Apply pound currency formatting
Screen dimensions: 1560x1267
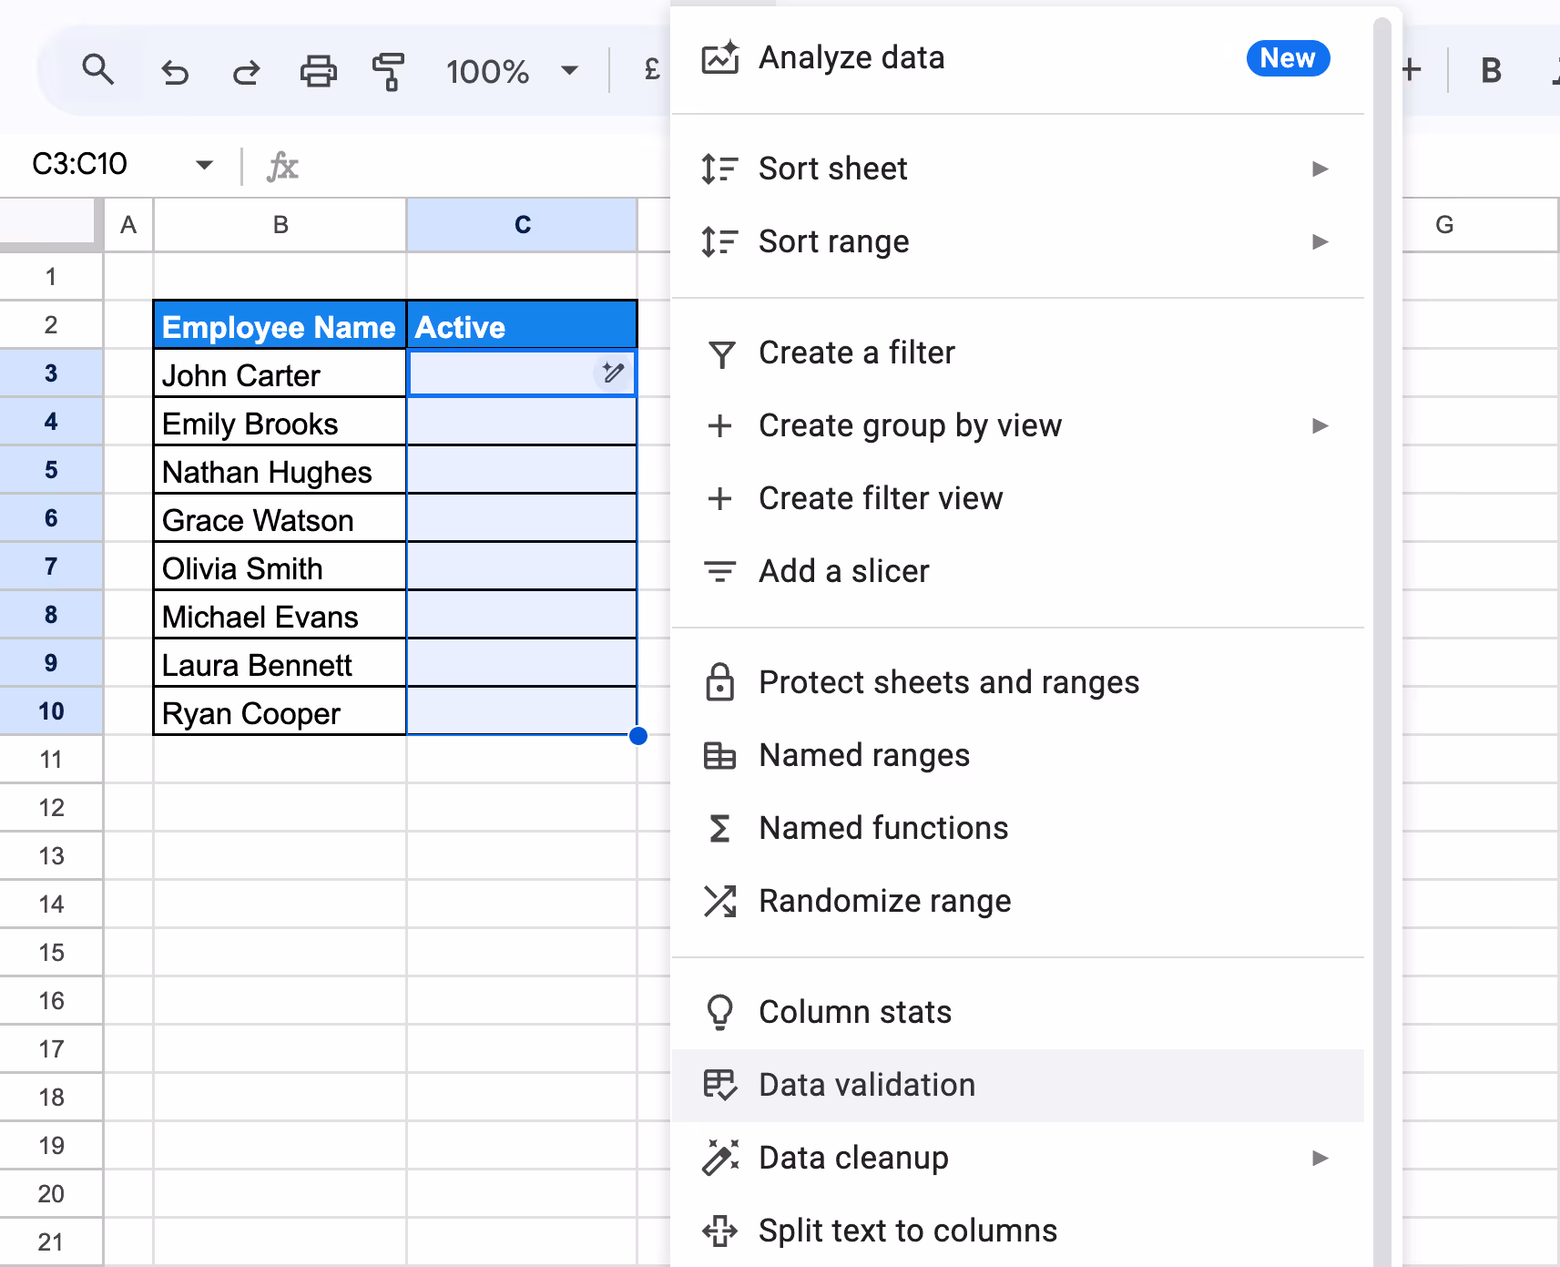(649, 68)
